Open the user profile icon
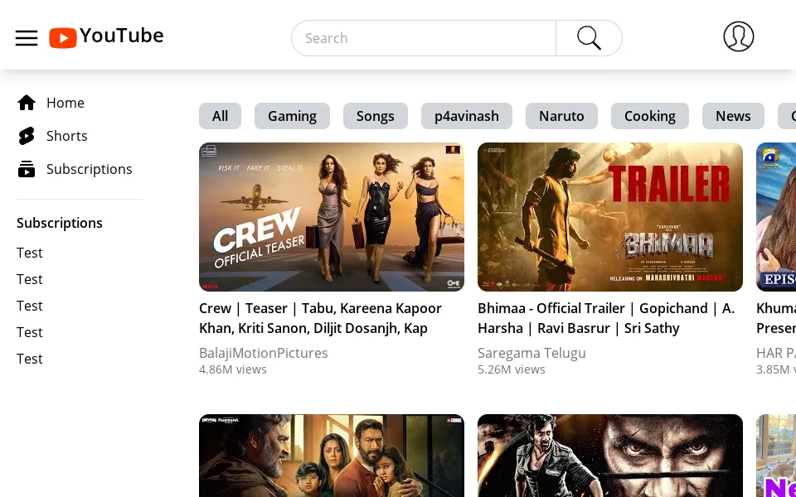 [x=738, y=36]
